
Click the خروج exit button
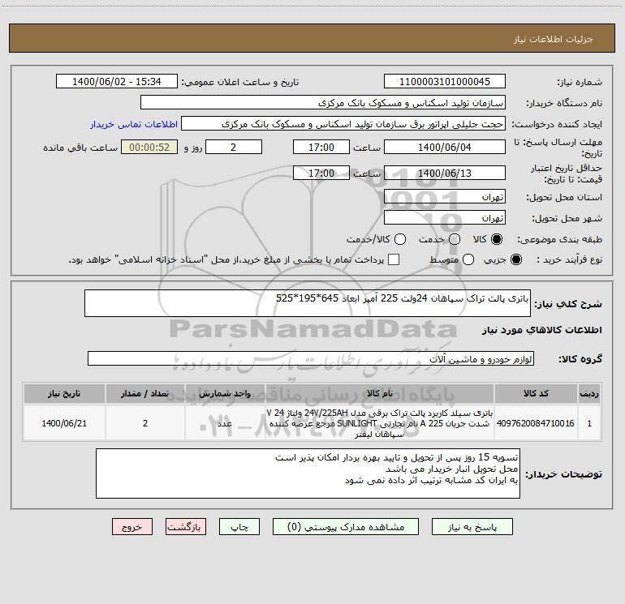(132, 527)
